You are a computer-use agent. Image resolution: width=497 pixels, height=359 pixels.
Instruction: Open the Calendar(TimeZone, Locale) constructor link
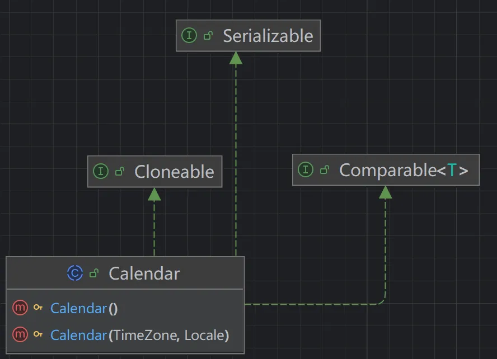tap(78, 335)
